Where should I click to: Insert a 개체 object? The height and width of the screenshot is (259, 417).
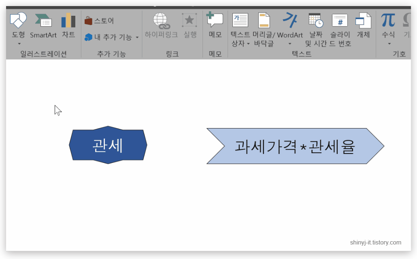(363, 25)
